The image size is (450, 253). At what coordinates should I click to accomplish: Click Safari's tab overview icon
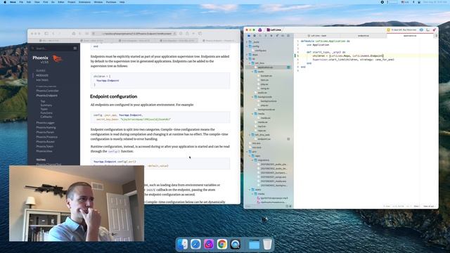(200, 34)
